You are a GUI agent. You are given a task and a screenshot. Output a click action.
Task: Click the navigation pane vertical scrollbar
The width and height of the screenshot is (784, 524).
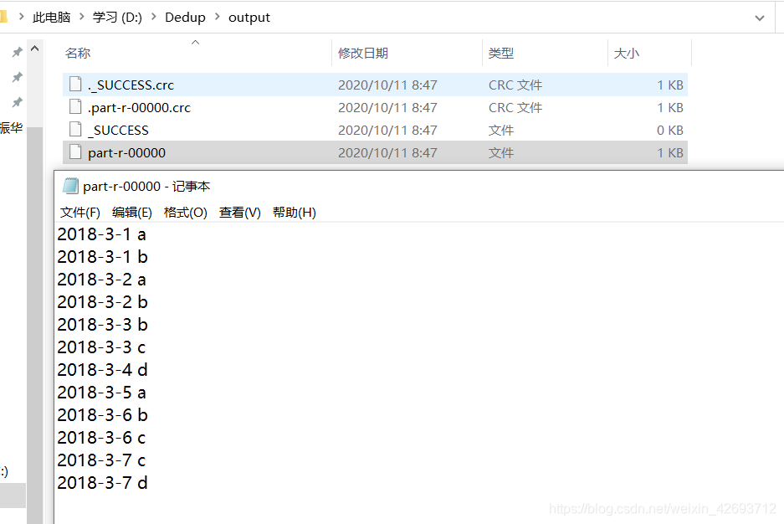tap(35, 325)
